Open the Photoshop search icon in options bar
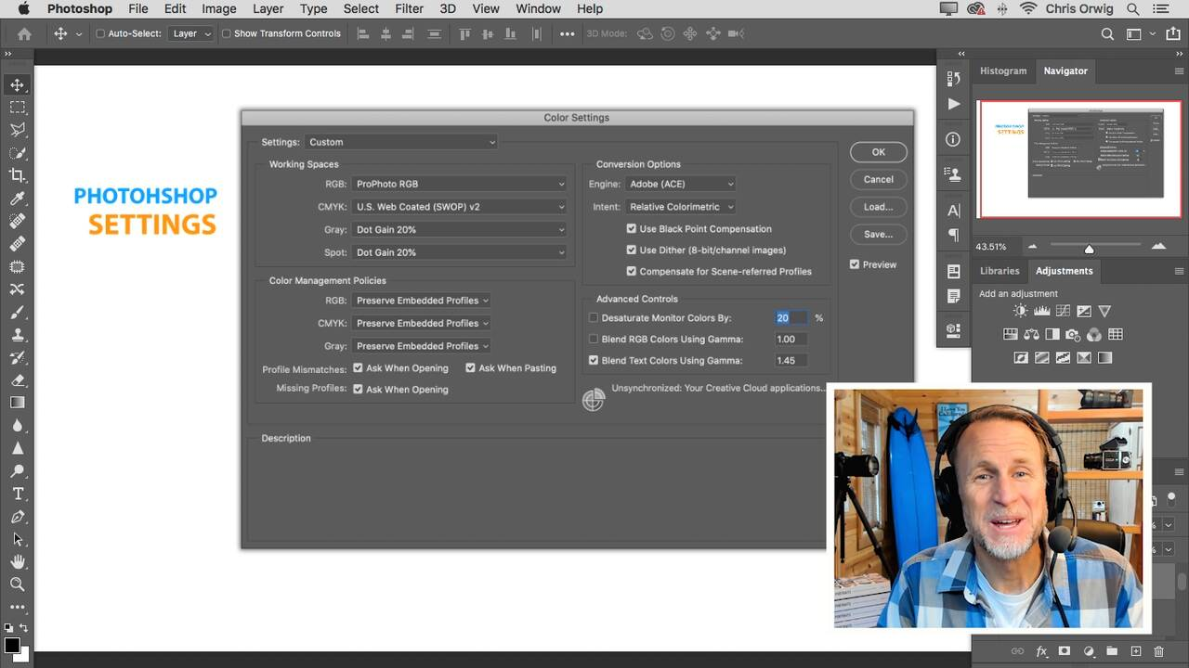Viewport: 1189px width, 668px height. pyautogui.click(x=1107, y=33)
